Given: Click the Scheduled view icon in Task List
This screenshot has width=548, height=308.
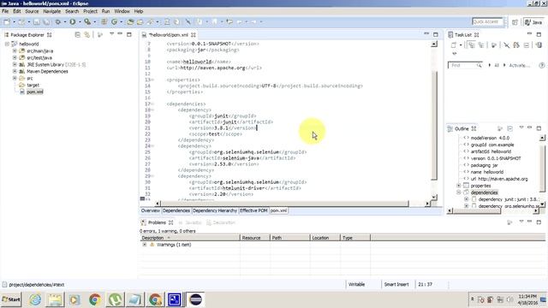Looking at the screenshot, I should [x=481, y=45].
